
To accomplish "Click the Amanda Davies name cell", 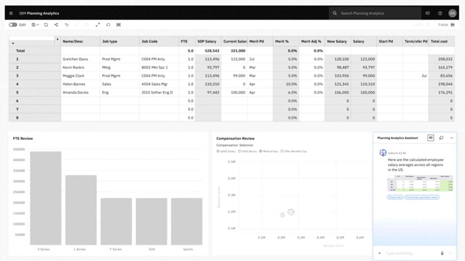I will click(x=80, y=92).
